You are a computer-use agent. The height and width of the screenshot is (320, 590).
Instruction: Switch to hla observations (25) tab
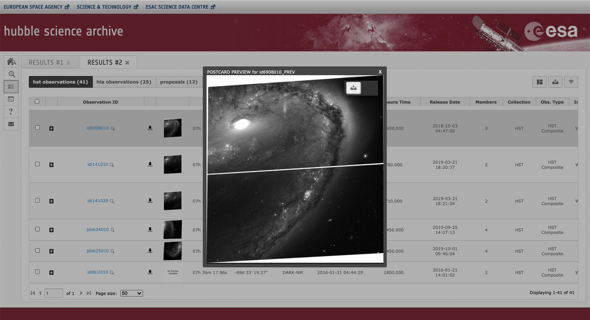pos(124,82)
